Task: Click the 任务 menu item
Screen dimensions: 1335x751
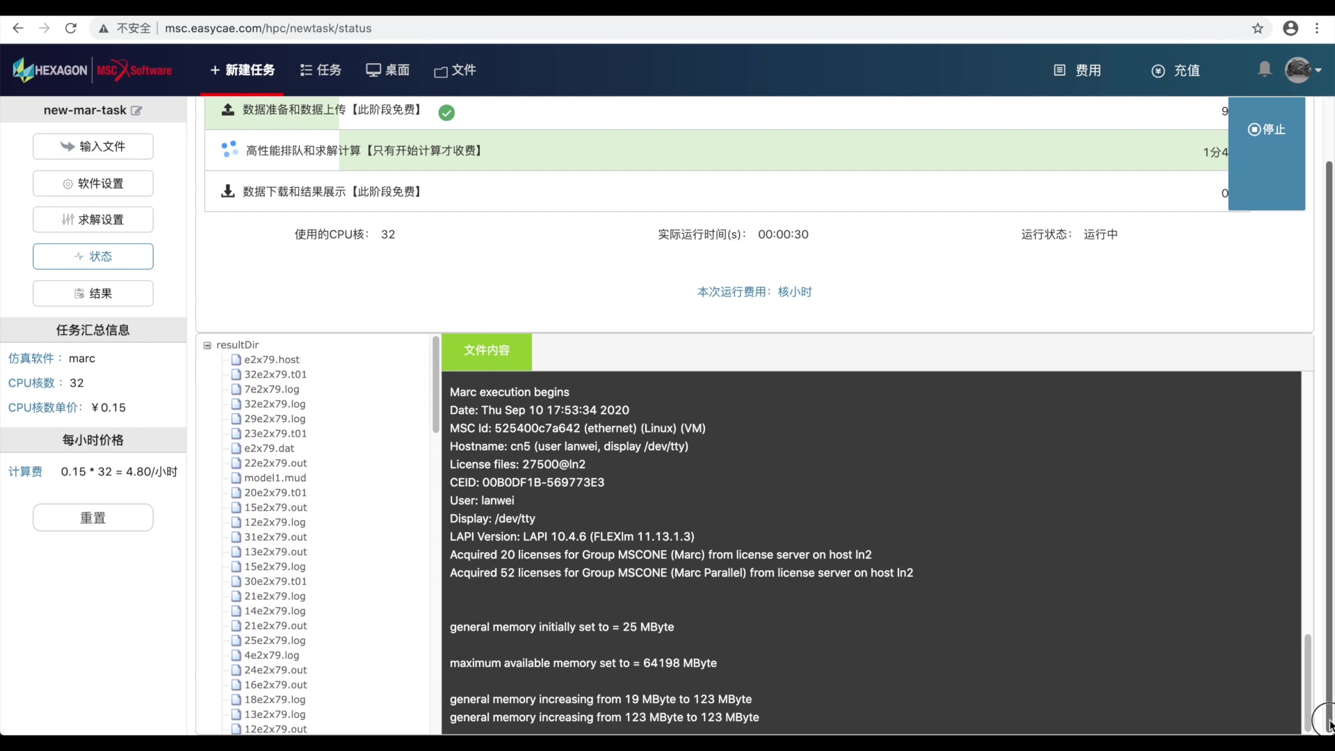Action: (x=321, y=70)
